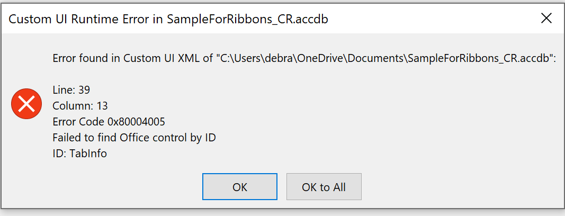Image resolution: width=565 pixels, height=216 pixels.
Task: Click the column number 13
Action: [102, 106]
